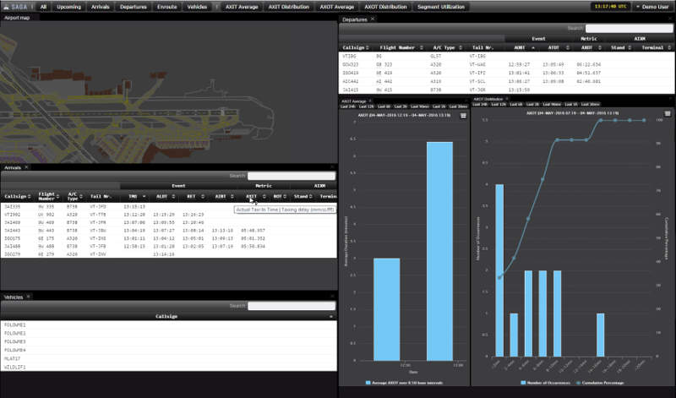Switch to the Enroute tab
Viewport: 676px width, 398px height.
[x=166, y=6]
